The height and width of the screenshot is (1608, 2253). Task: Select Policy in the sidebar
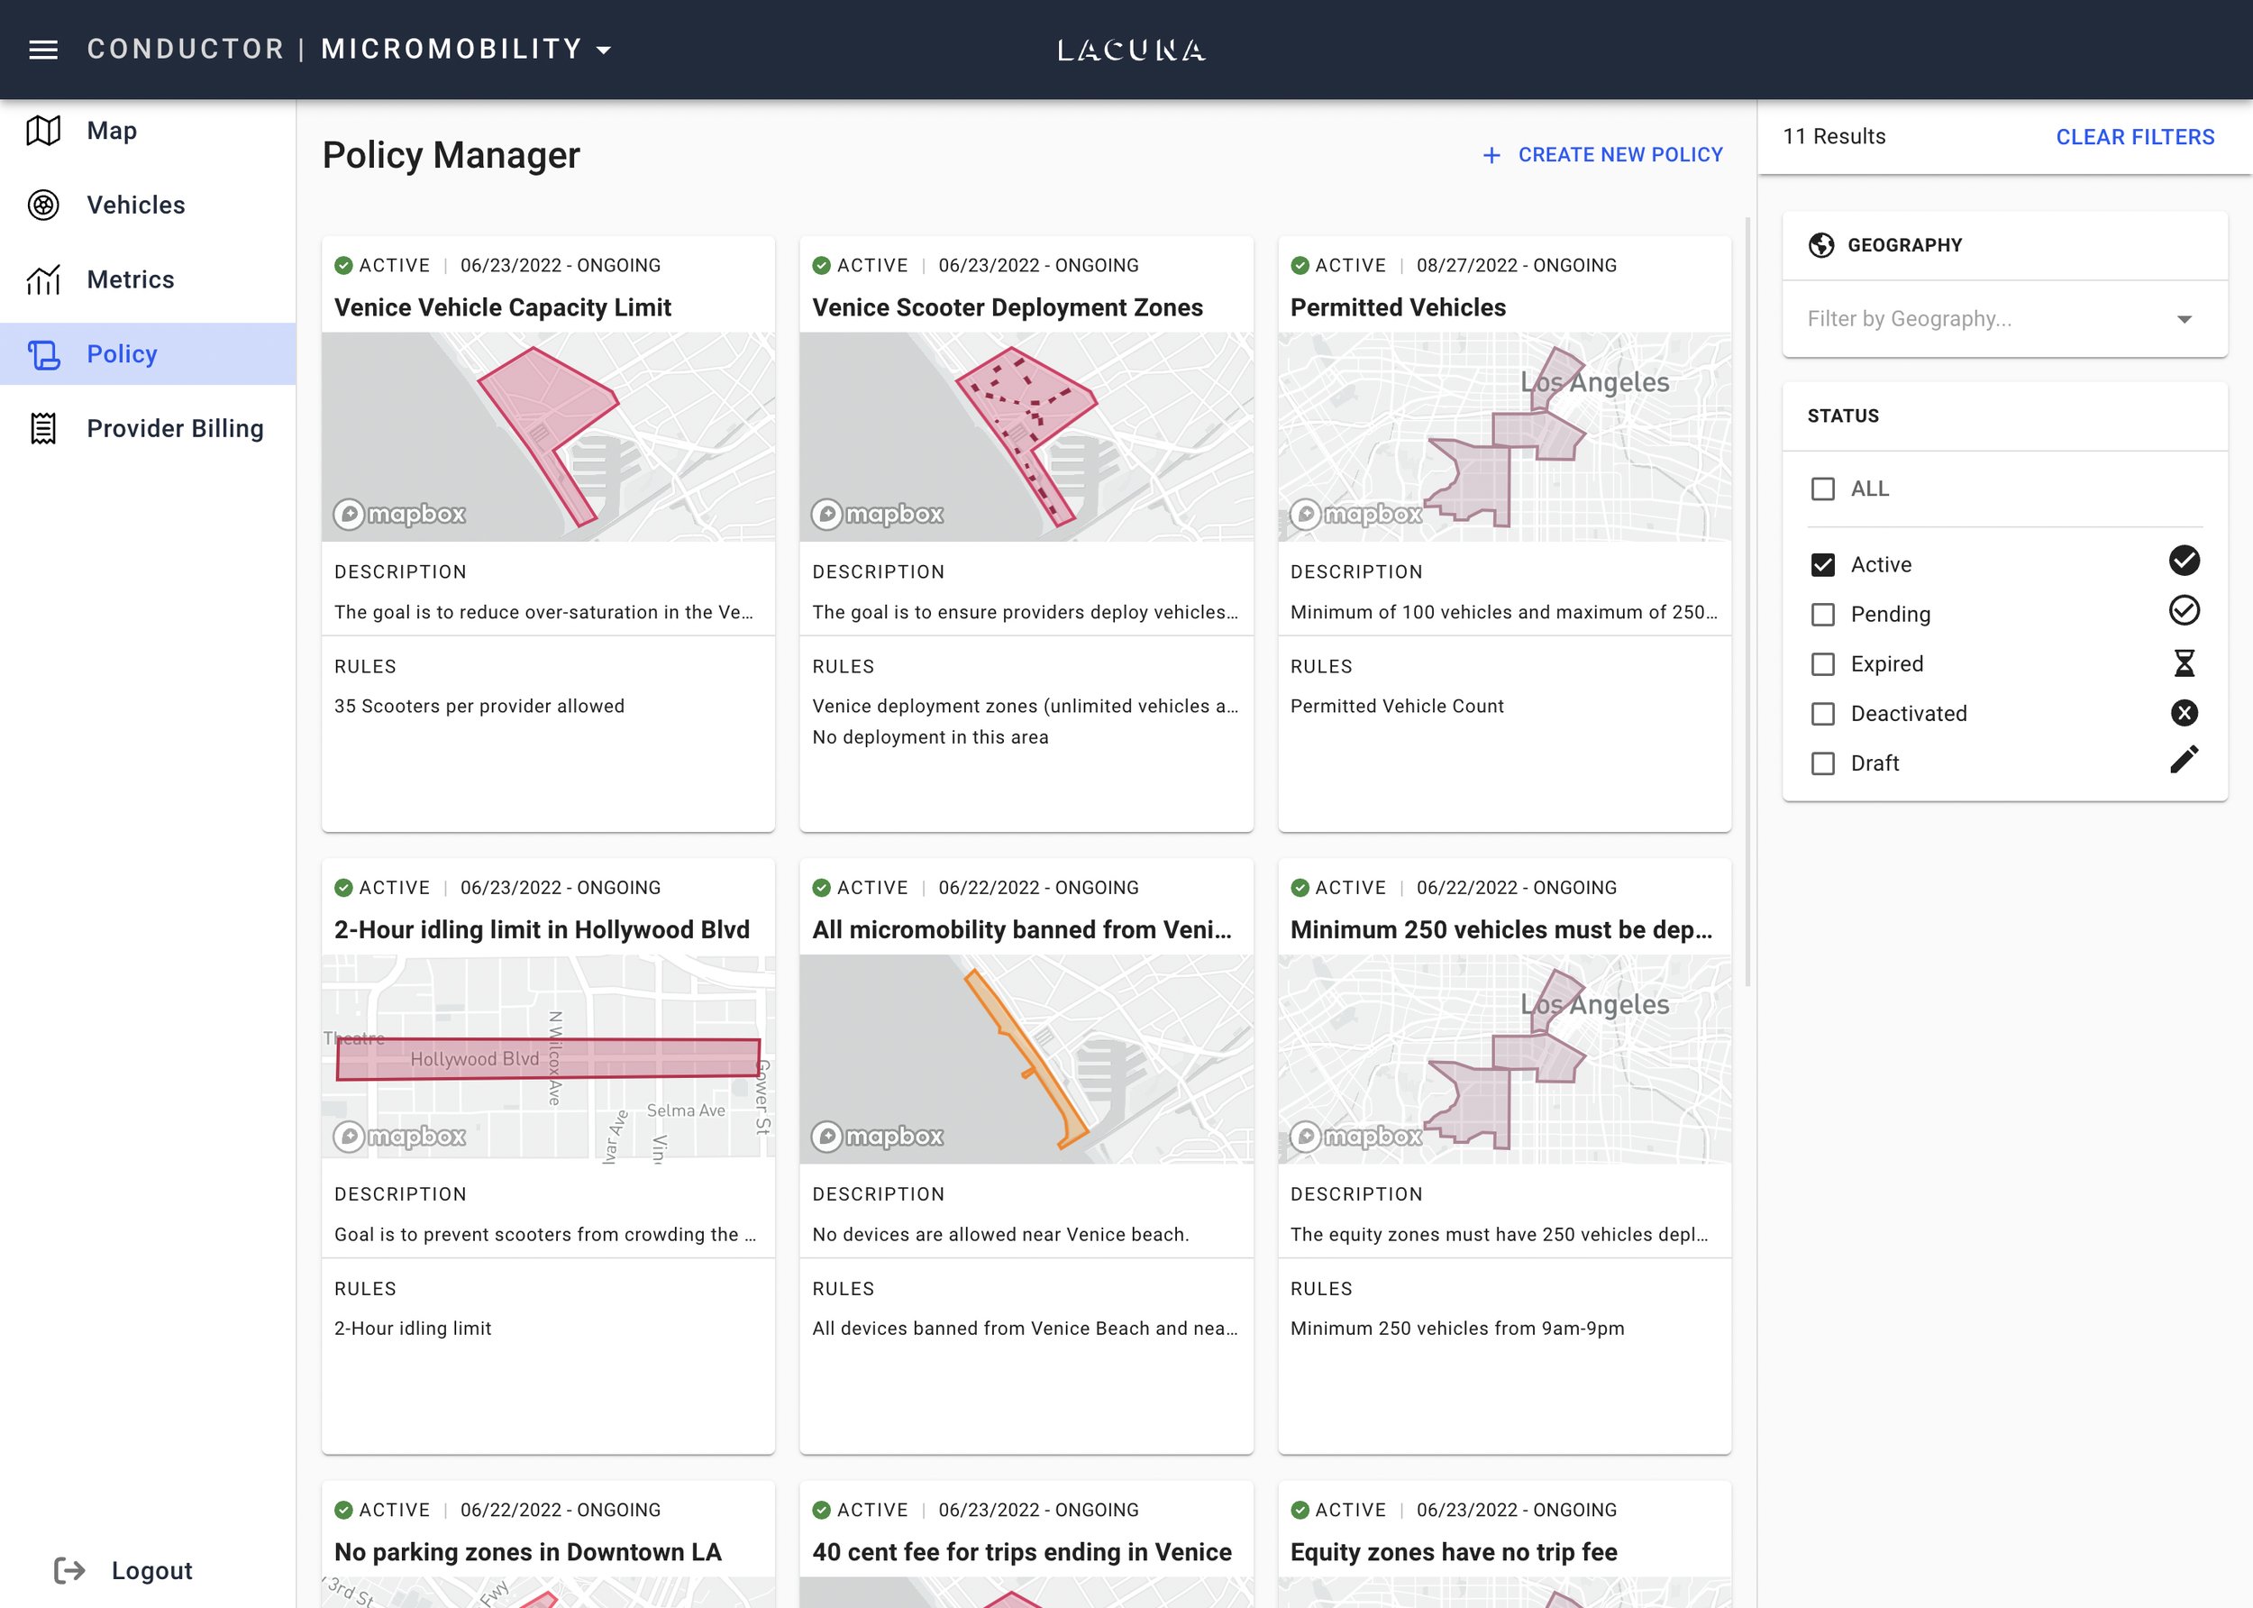(148, 353)
